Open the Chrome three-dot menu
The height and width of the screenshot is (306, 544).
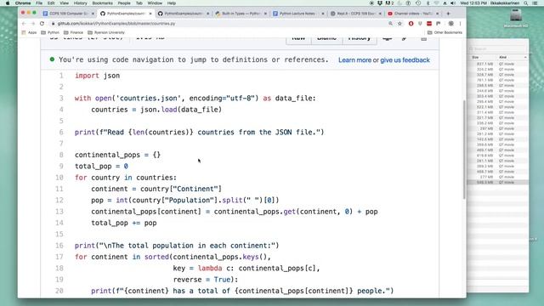pyautogui.click(x=461, y=24)
